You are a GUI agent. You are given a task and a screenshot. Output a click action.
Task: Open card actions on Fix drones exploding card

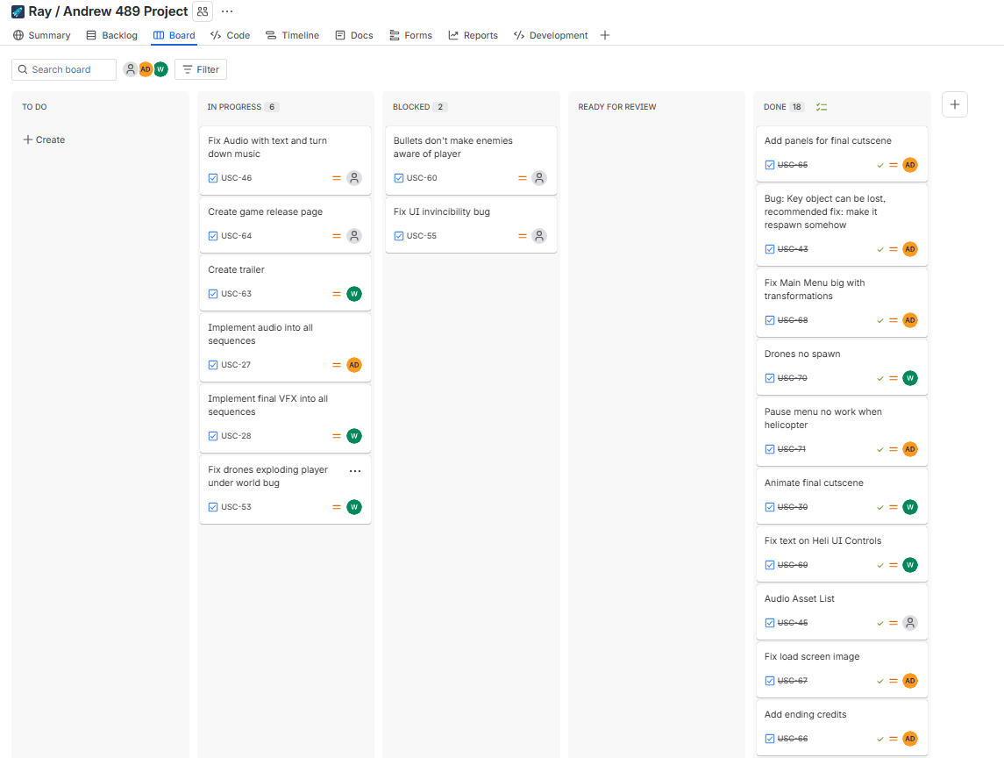tap(355, 471)
